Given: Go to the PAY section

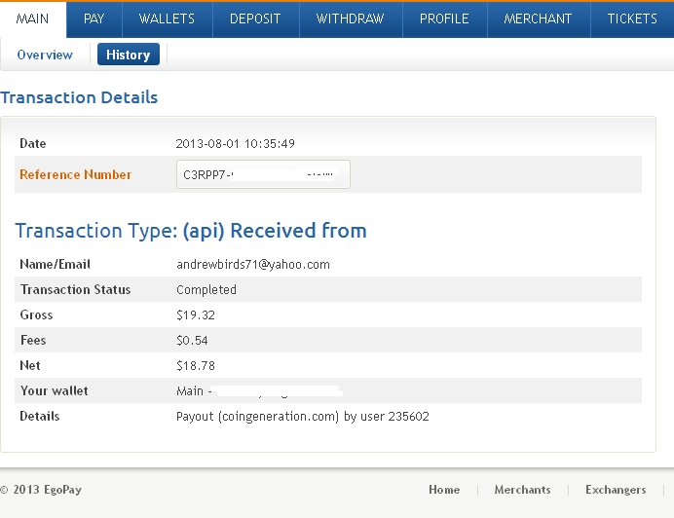Looking at the screenshot, I should click(x=94, y=18).
